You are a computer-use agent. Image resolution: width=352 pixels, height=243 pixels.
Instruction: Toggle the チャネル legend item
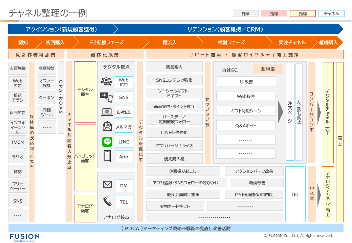click(331, 13)
